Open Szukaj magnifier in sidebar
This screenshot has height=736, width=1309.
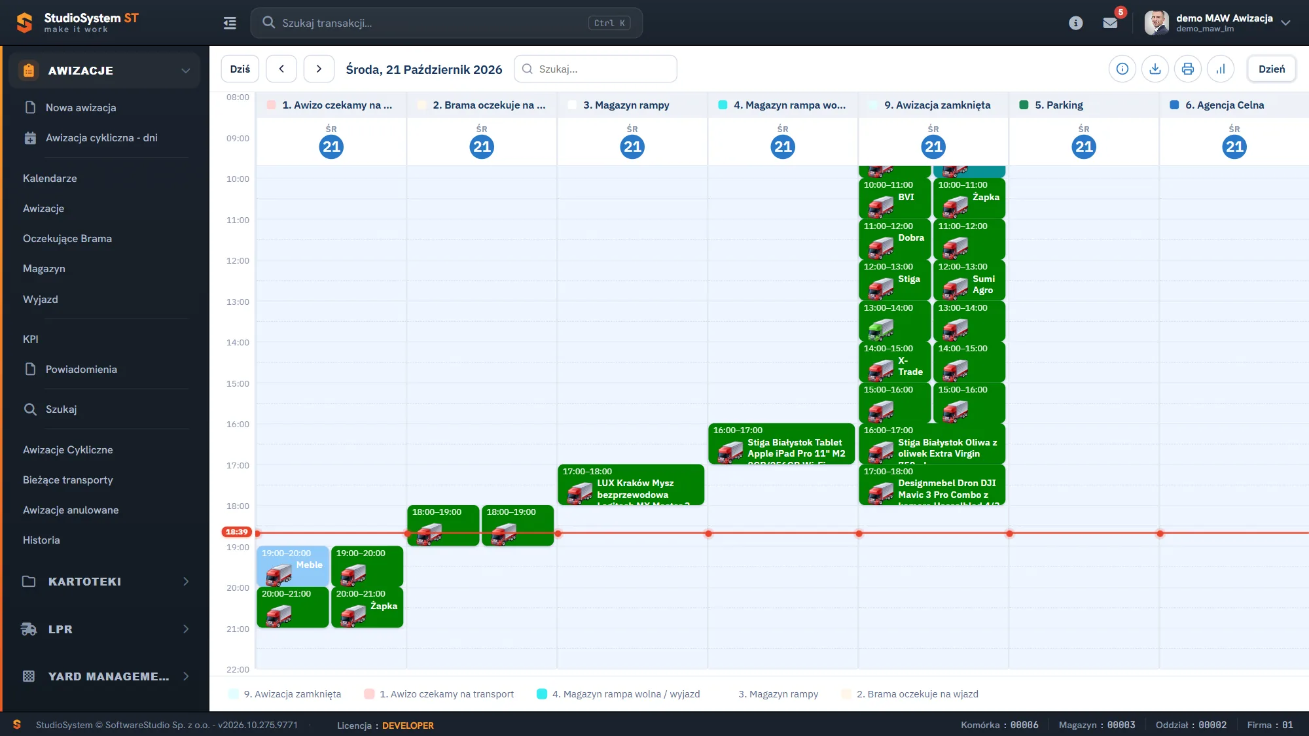[30, 409]
